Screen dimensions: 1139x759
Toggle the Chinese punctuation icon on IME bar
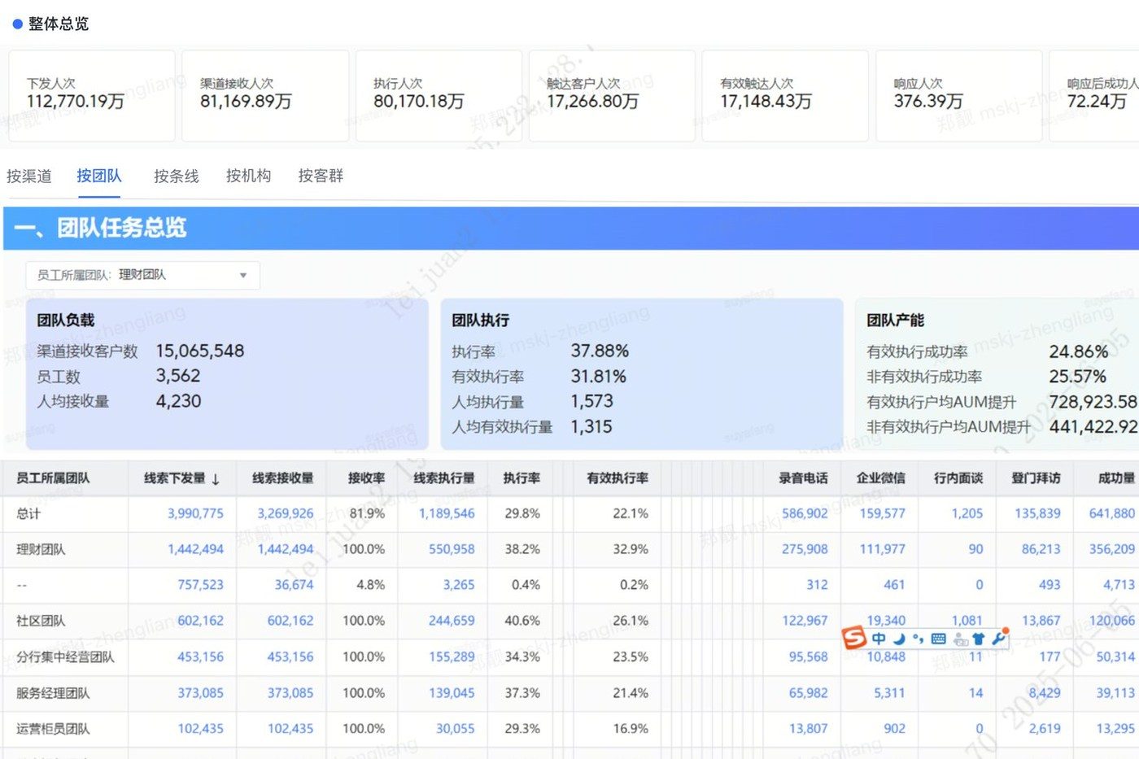pyautogui.click(x=919, y=639)
